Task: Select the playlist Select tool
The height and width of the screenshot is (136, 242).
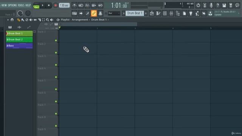Action: click(x=43, y=20)
